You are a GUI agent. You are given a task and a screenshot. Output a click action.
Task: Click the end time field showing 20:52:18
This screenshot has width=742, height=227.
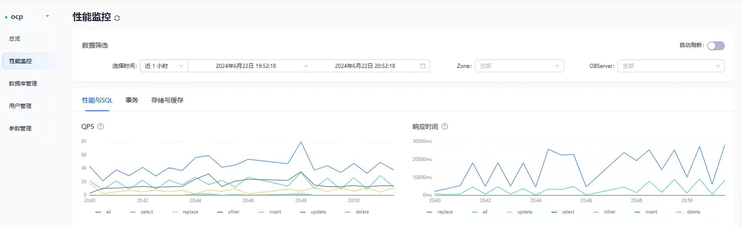[365, 66]
